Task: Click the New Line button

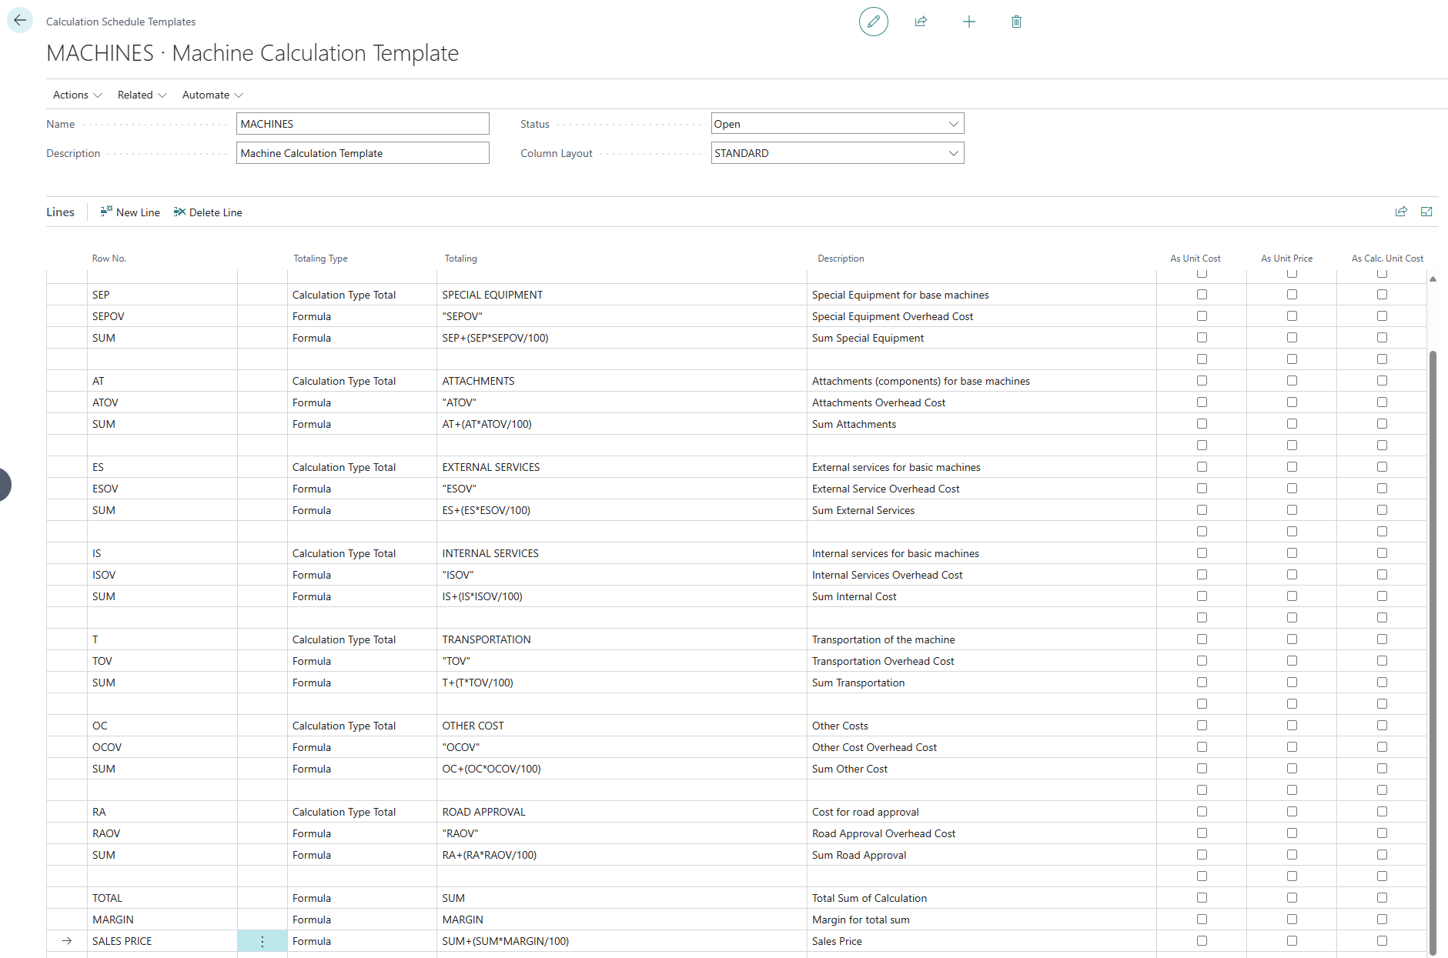Action: click(x=130, y=212)
